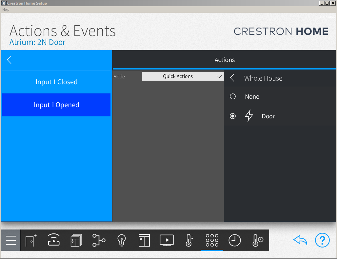
Task: Go back from Whole House list
Action: pyautogui.click(x=232, y=78)
